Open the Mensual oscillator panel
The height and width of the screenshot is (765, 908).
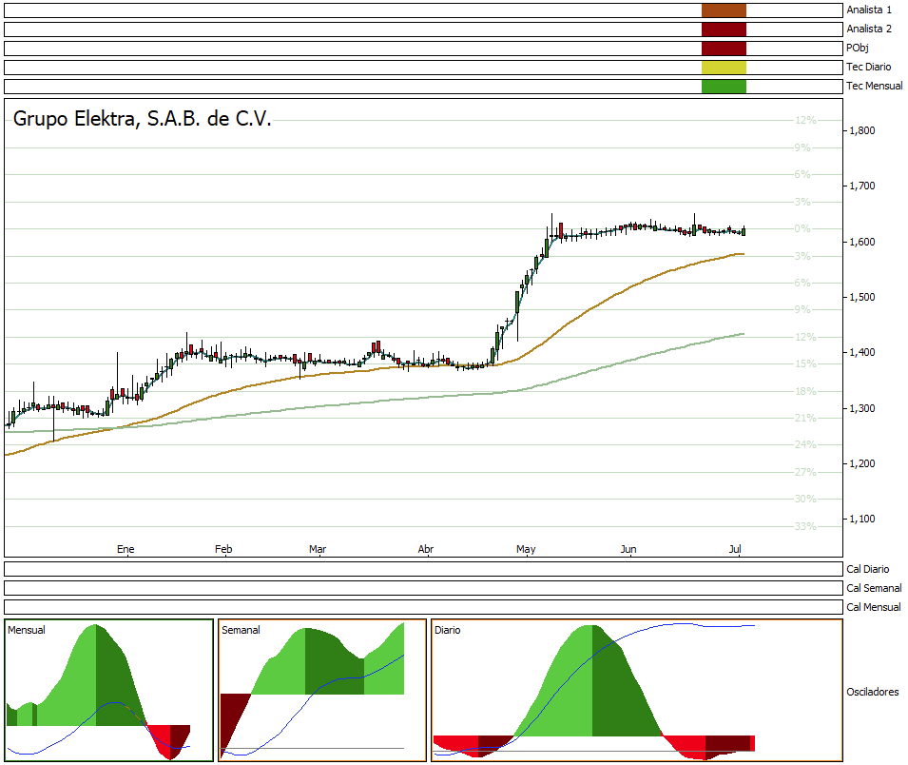pyautogui.click(x=109, y=690)
